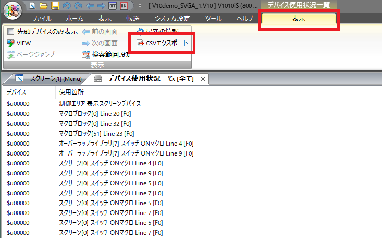
Task: Enable 先頭デバイスのみ表示 checkbox
Action: click(11, 31)
